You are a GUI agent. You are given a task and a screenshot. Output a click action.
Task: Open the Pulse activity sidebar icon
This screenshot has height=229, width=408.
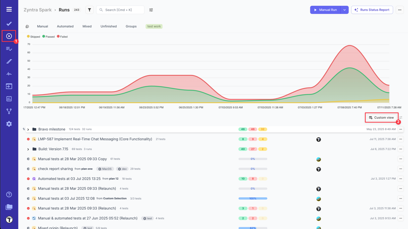point(9,74)
